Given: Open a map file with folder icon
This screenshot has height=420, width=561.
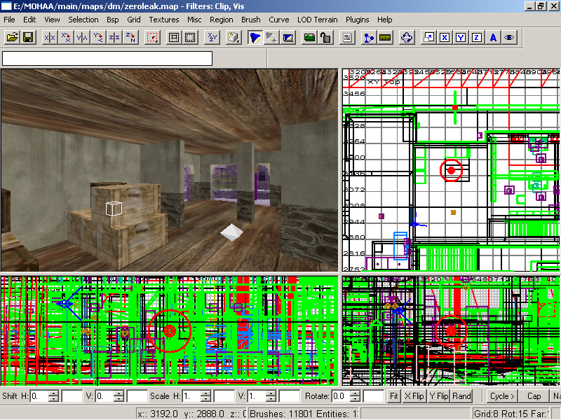Looking at the screenshot, I should click(x=12, y=37).
